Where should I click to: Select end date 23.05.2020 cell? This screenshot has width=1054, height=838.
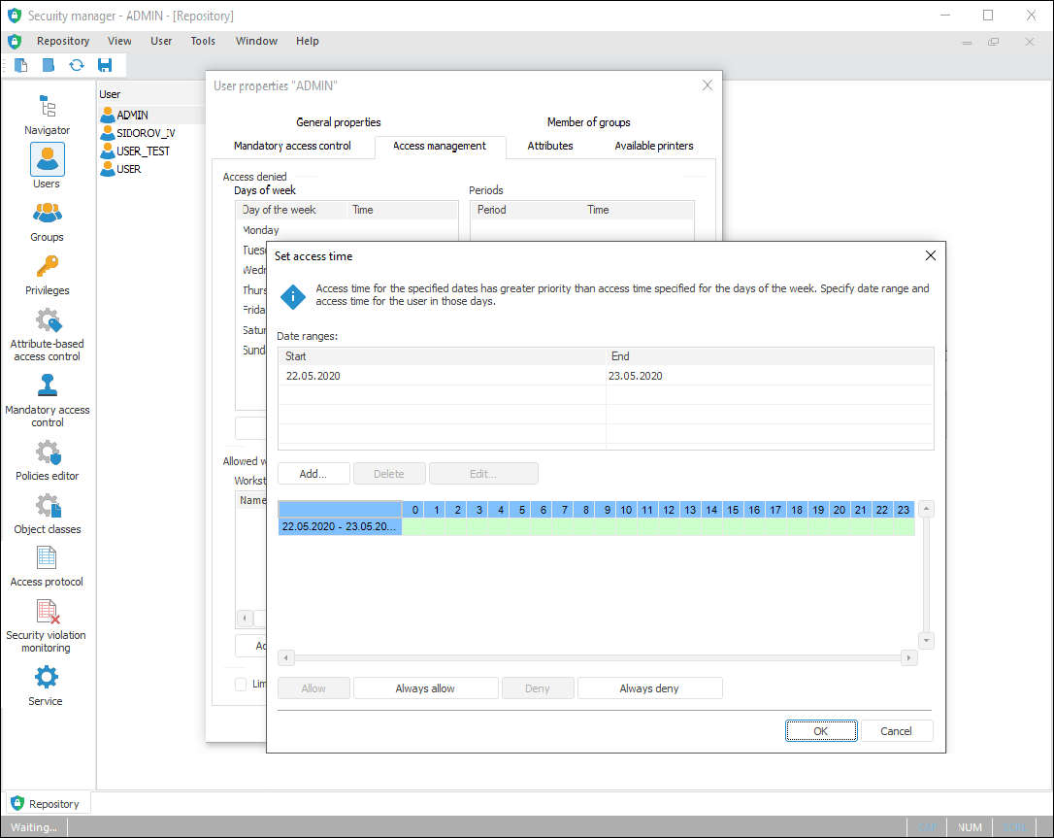(x=770, y=376)
